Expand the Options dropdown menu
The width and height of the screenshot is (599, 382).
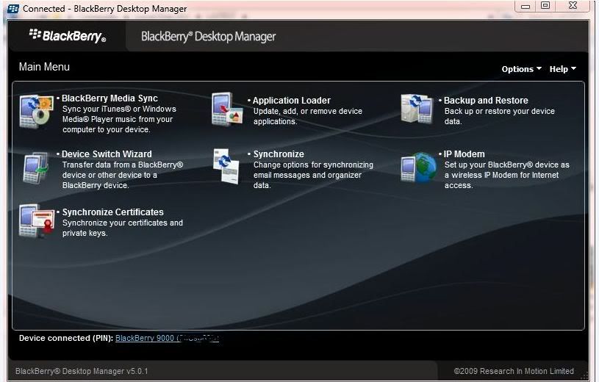click(521, 69)
